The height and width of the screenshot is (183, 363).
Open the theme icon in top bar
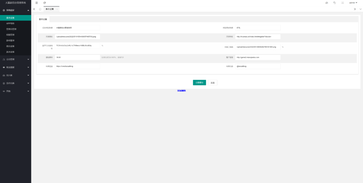[x=326, y=3]
